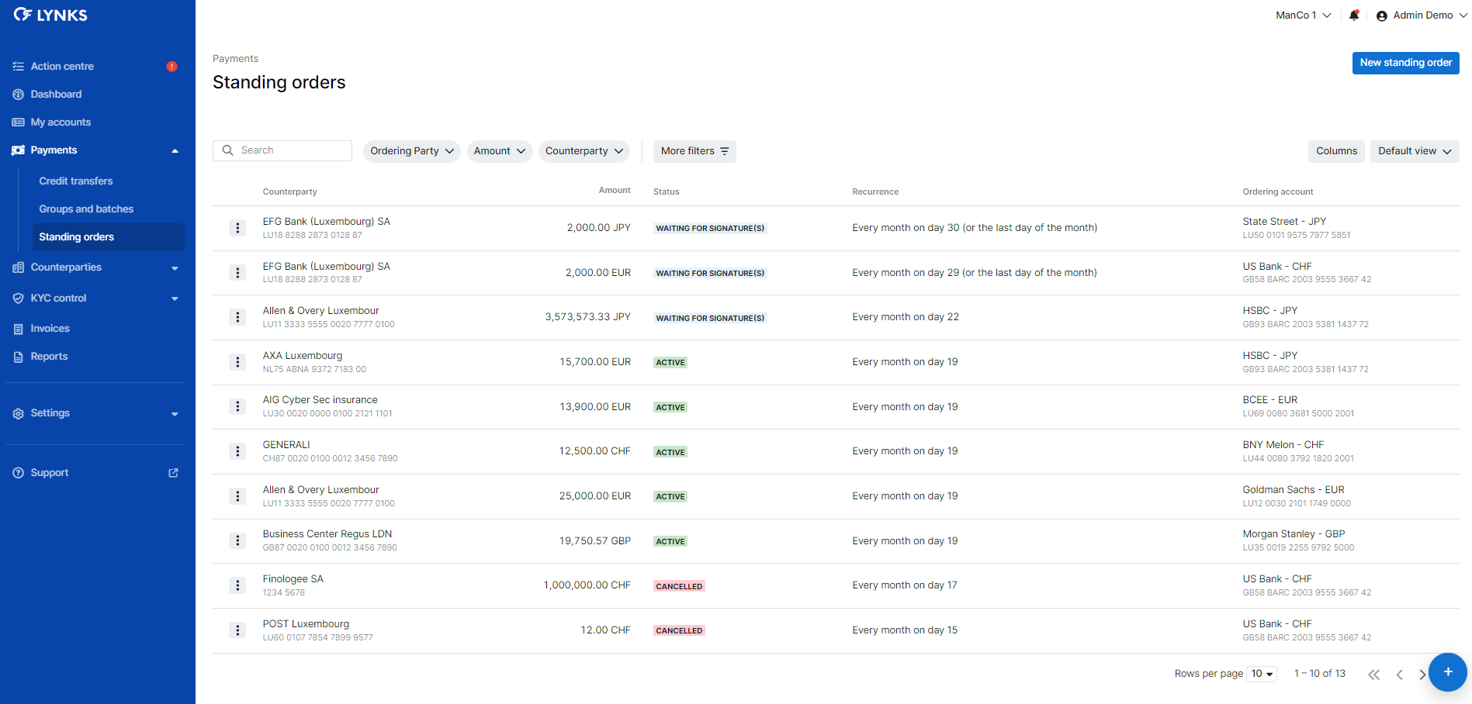Open the kebab menu for EFG Bank 2,000.00 JPY row

pyautogui.click(x=237, y=228)
